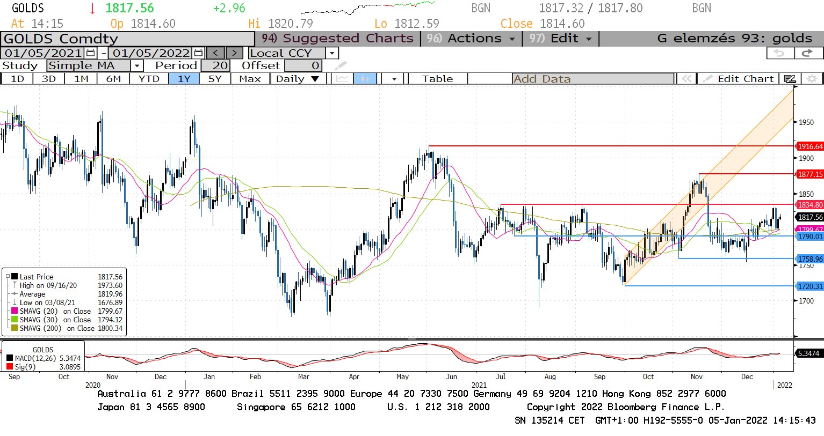The image size is (824, 436).
Task: Click the 5.3474 MACD axis label
Action: (808, 353)
